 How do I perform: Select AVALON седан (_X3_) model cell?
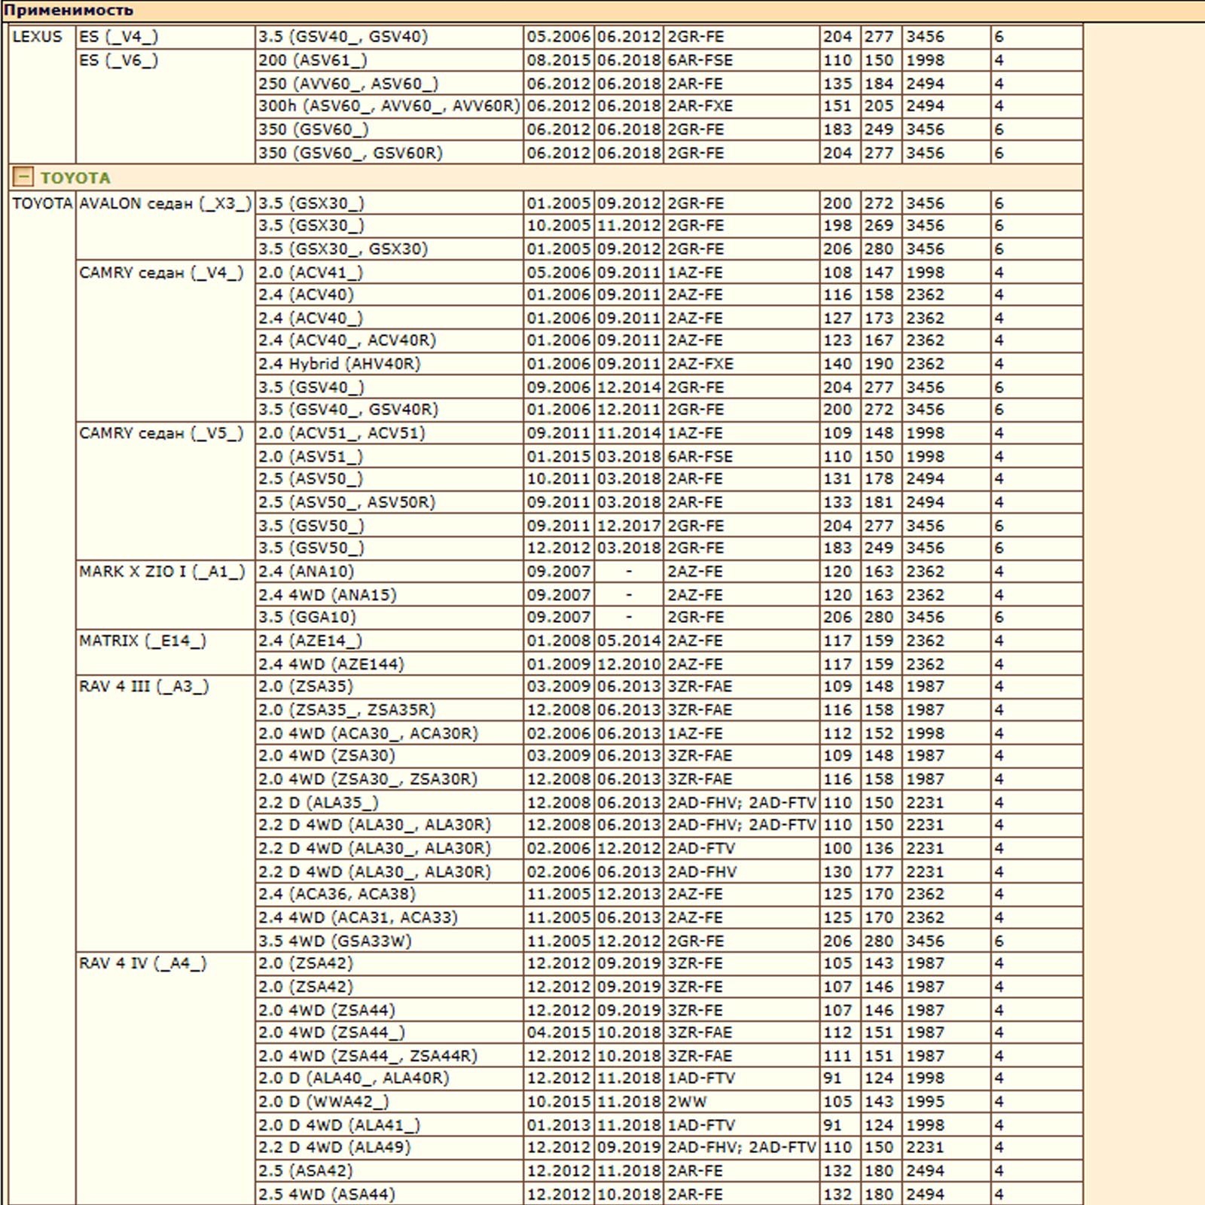tap(165, 203)
